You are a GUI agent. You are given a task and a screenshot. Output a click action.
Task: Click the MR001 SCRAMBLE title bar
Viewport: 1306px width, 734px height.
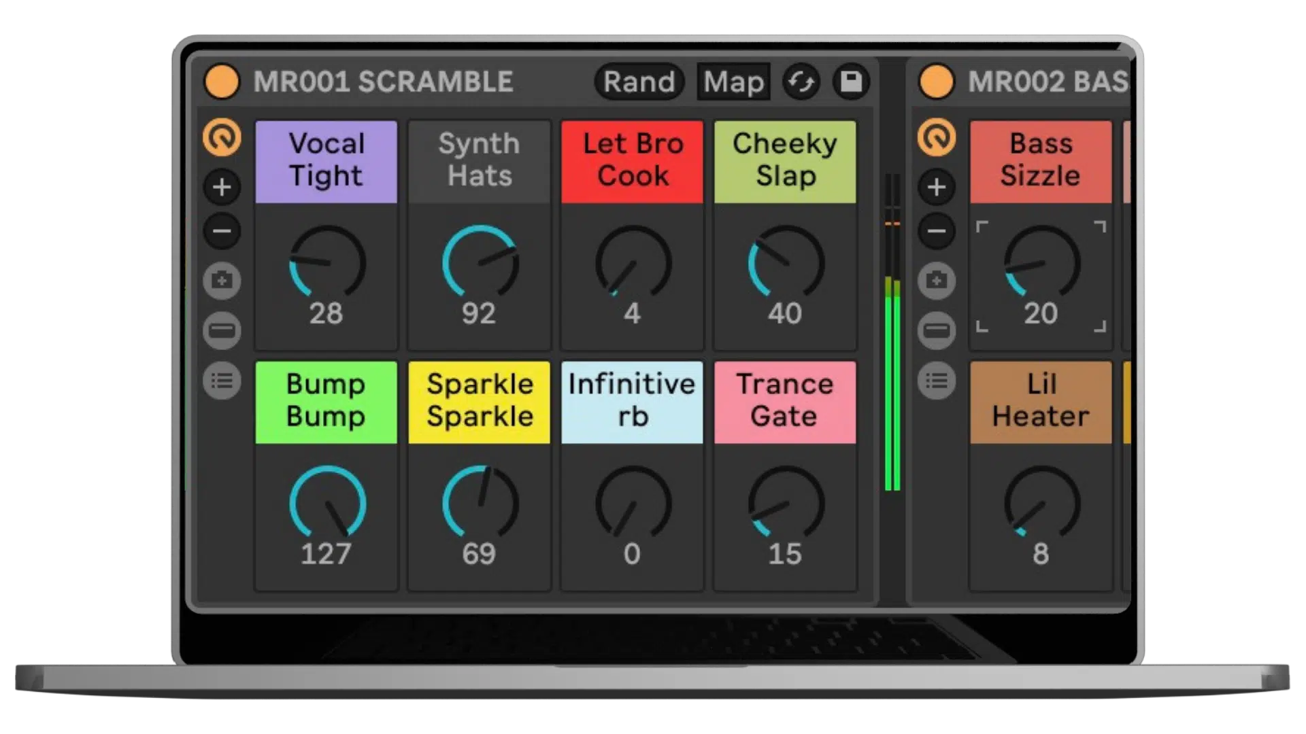click(x=383, y=82)
